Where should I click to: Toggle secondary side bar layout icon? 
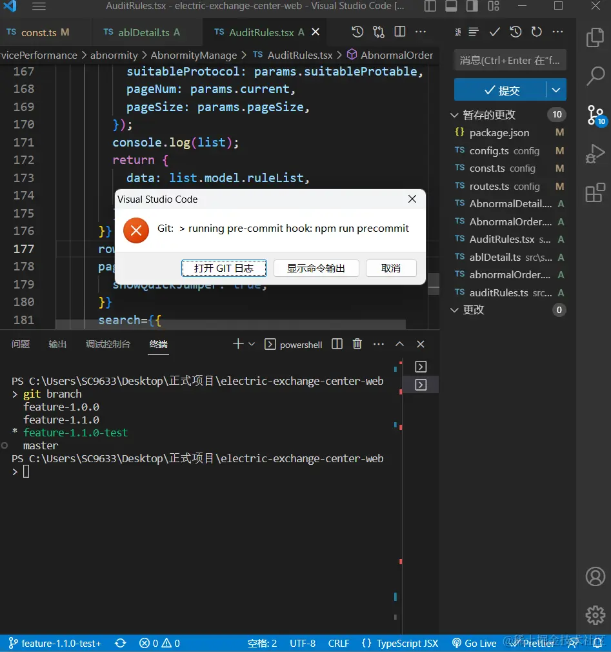(472, 6)
